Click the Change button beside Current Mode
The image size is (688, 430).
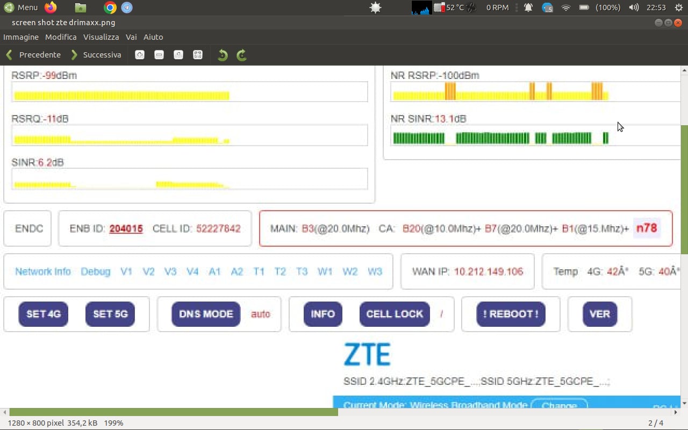pos(559,405)
